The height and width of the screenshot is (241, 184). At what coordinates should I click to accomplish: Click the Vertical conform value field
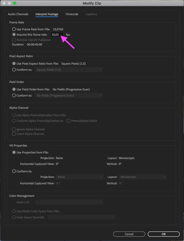click(121, 183)
